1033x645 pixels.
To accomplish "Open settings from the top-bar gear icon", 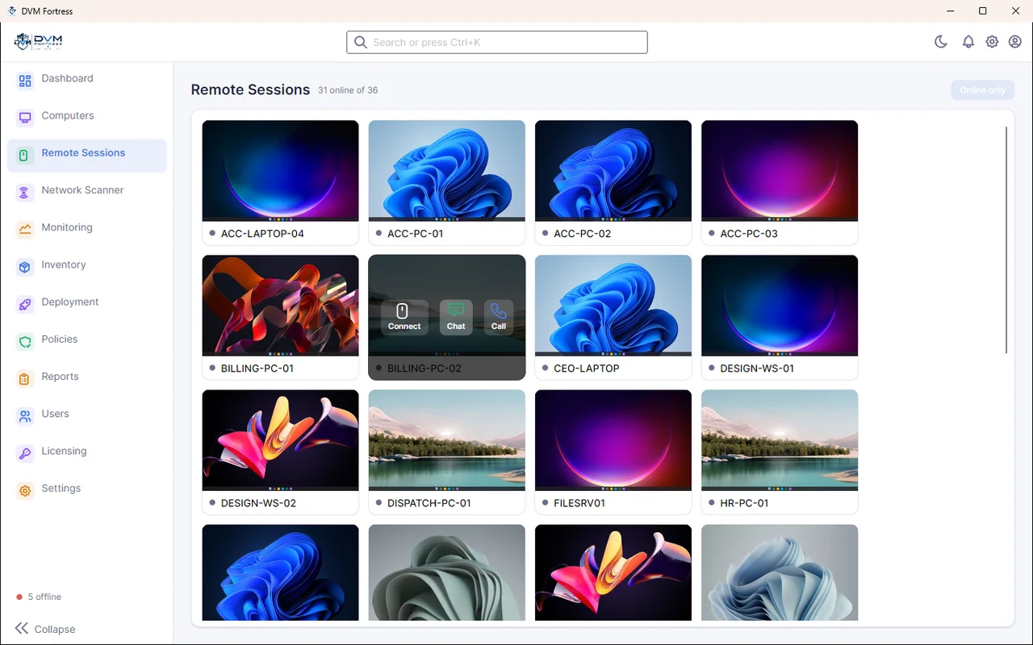I will 992,42.
